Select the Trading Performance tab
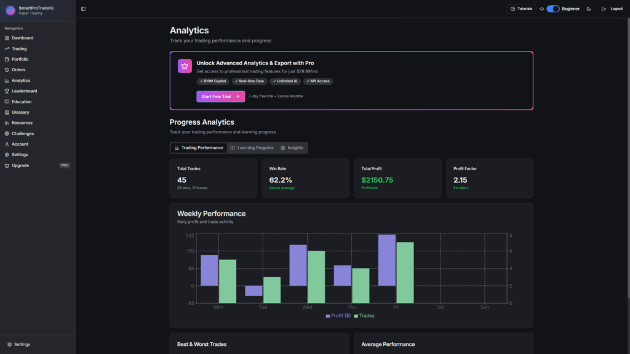The image size is (630, 354). [x=199, y=147]
